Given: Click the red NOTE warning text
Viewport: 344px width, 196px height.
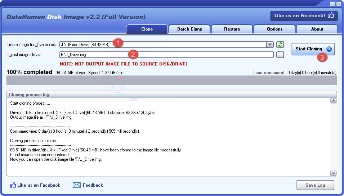Looking at the screenshot, I should 124,64.
